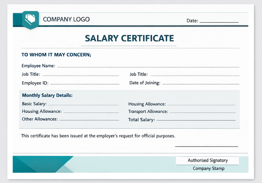Click the 'TO WHOM IT MAY CONCERN;' heading
Viewport: 262px width, 183px height.
tap(56, 55)
